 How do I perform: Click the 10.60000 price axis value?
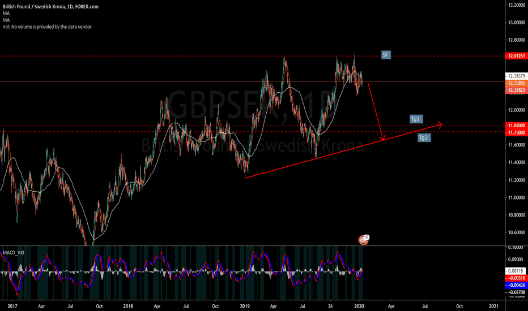517,232
